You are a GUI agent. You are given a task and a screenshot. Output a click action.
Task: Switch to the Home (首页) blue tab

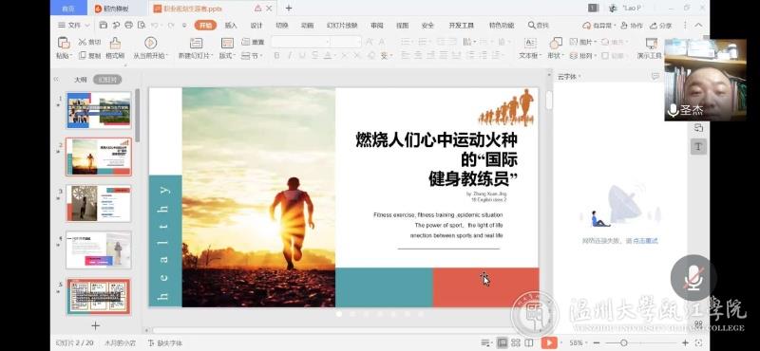(68, 9)
